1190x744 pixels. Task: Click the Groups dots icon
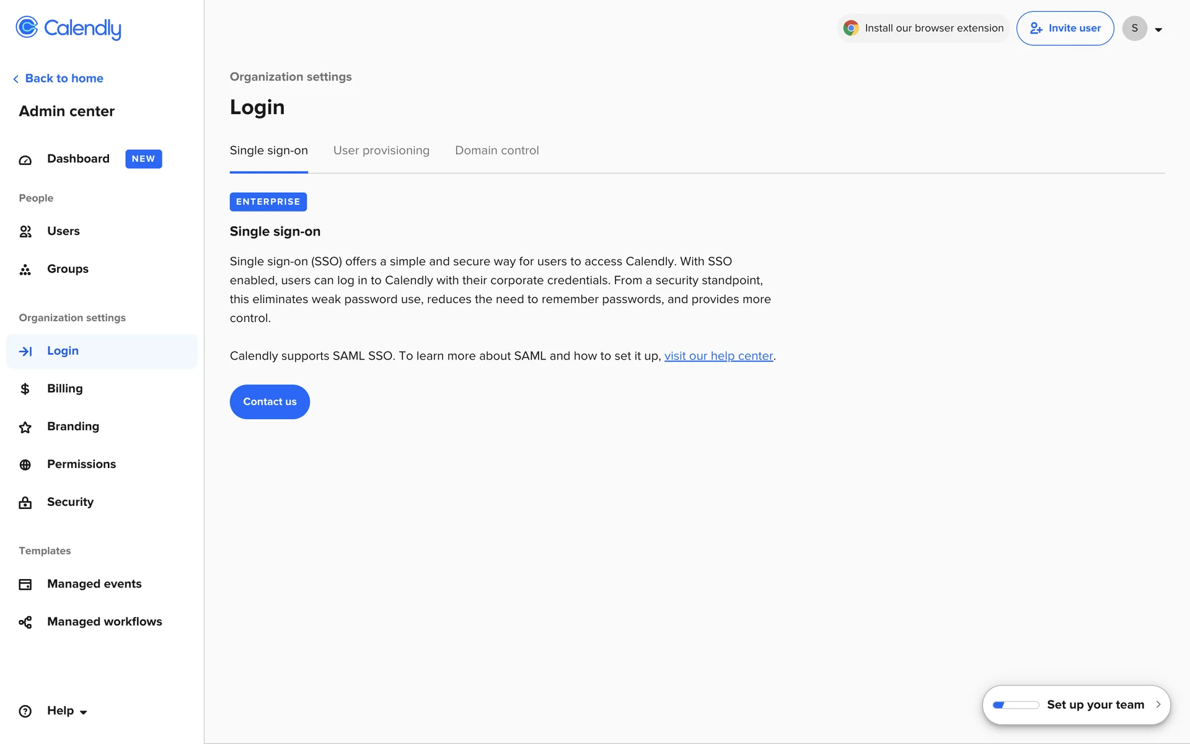[25, 270]
